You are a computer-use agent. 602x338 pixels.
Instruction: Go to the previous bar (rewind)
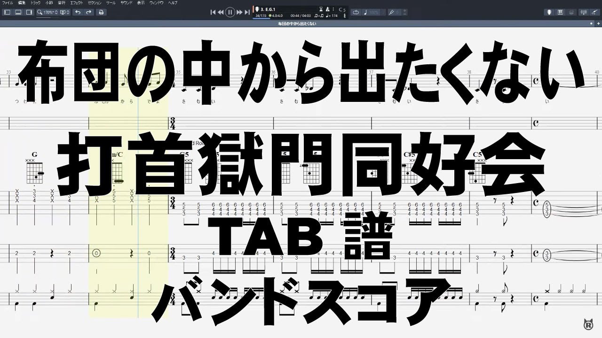pos(221,12)
